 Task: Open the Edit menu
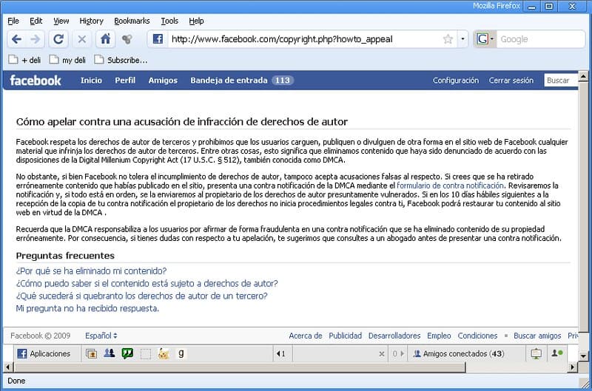click(x=36, y=21)
